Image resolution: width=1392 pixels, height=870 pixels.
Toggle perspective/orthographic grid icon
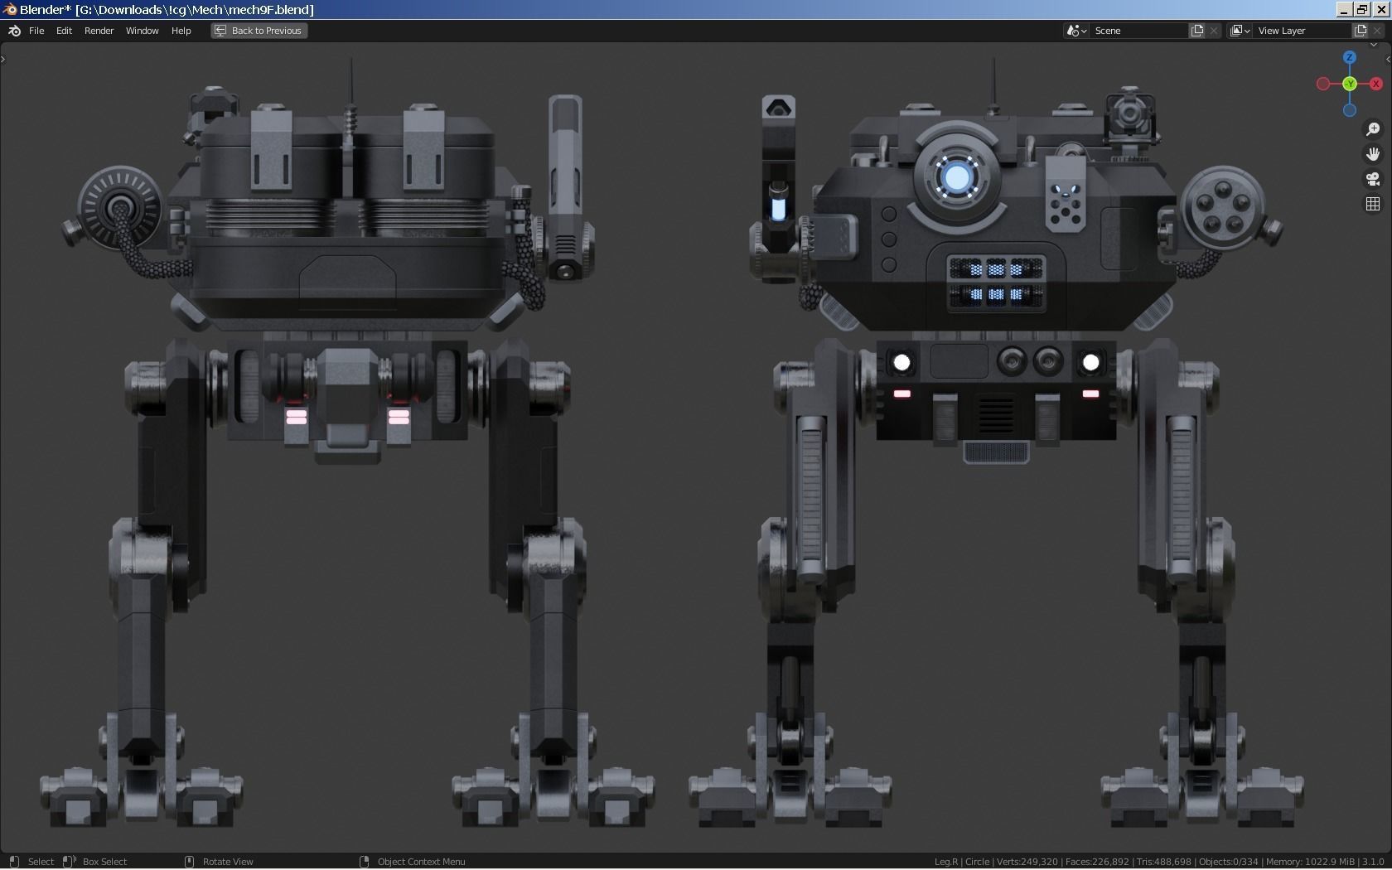[x=1373, y=204]
